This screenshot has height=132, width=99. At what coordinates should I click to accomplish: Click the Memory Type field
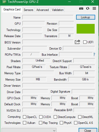pyautogui.click(x=38, y=73)
